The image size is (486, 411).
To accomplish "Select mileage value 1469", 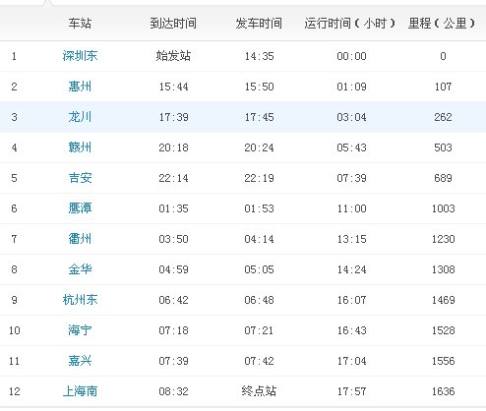I will click(443, 300).
